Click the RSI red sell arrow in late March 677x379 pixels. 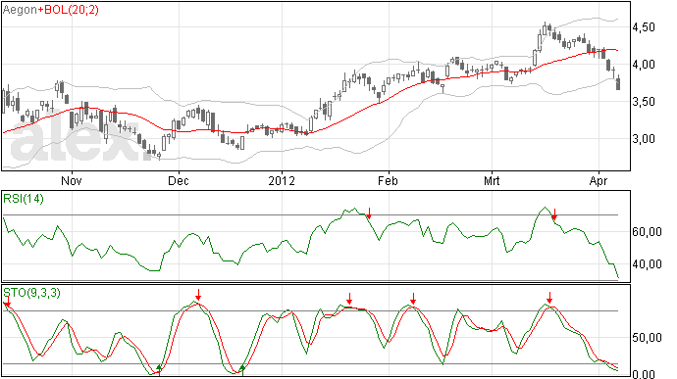tap(554, 214)
